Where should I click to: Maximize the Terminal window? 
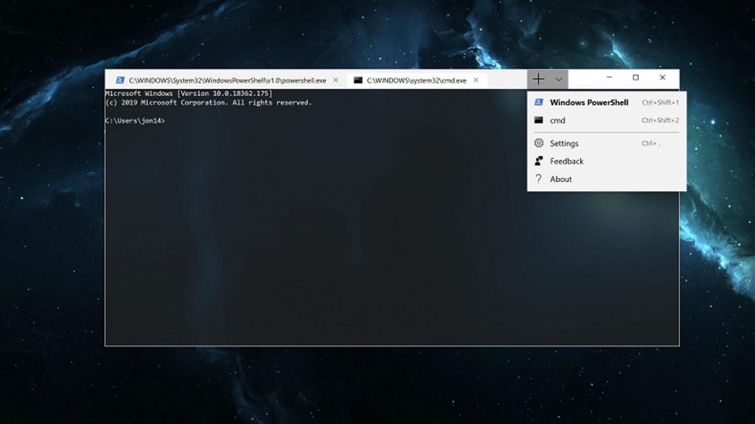[635, 78]
